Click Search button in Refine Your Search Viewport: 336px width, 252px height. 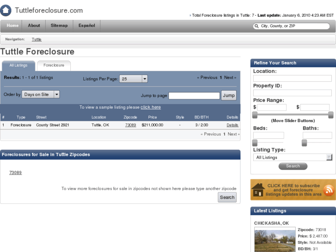pyautogui.click(x=293, y=166)
